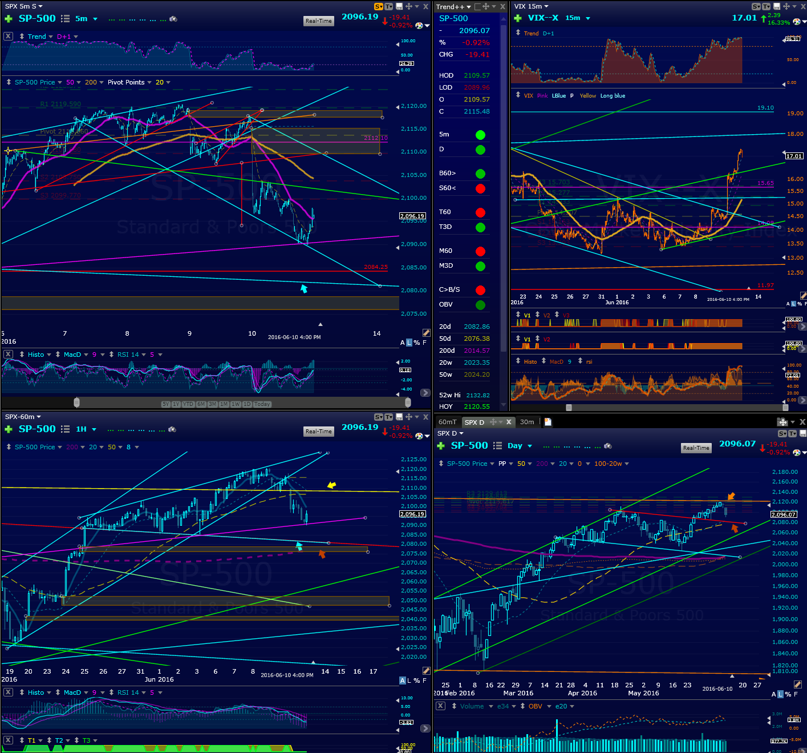
Task: Toggle % scale in SPX 5m chart
Action: (417, 343)
